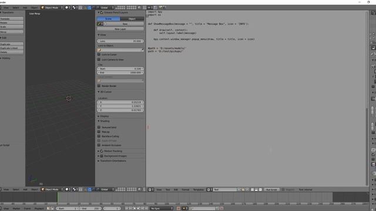Open Templates menu in text editor
376x211 pixels.
[x=199, y=189]
